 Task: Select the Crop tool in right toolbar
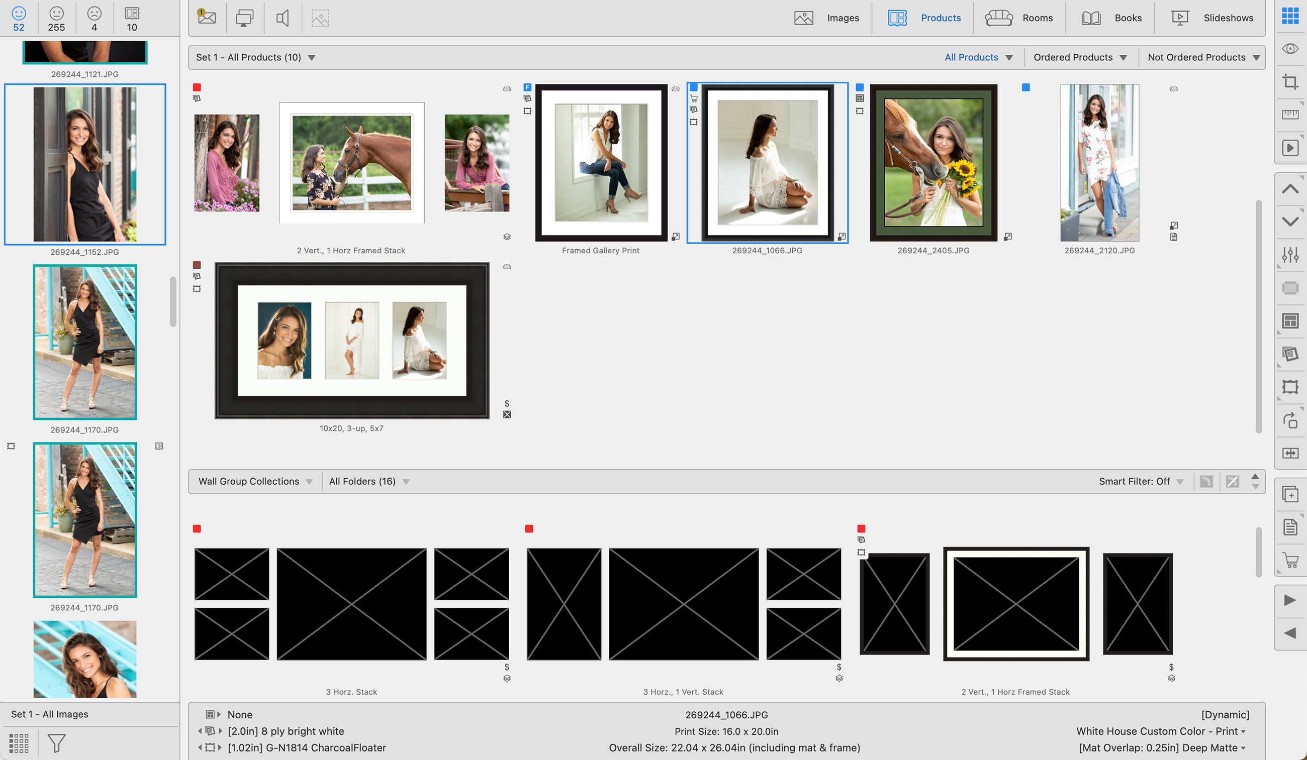(1290, 82)
